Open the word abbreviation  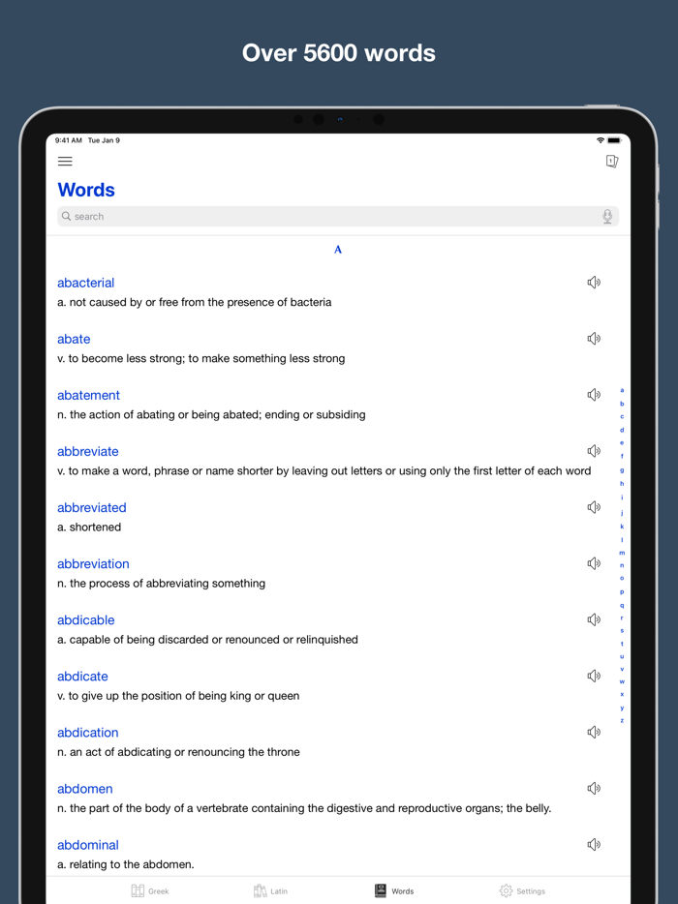93,564
